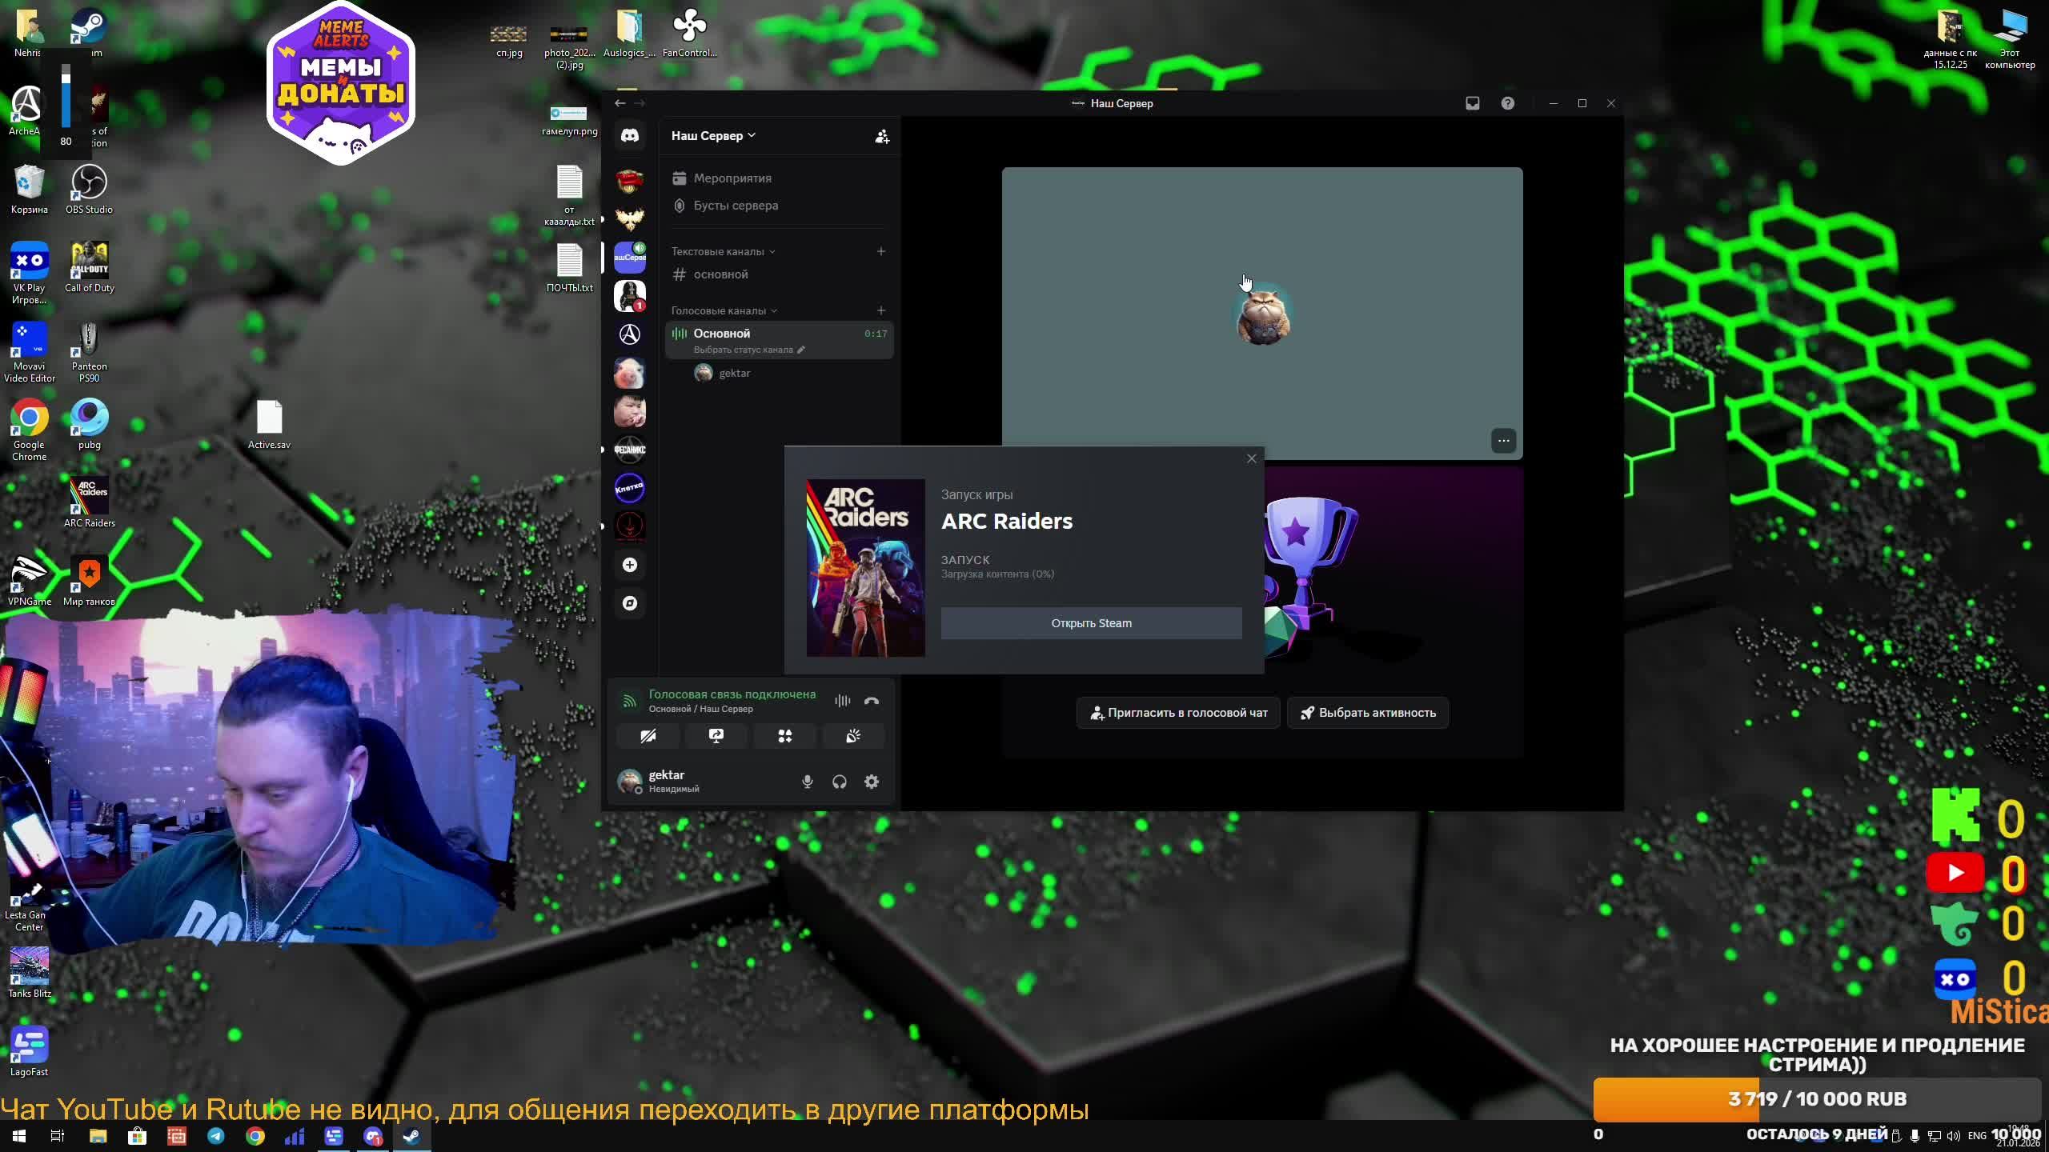Open Discord direct messages home icon
Screen dimensions: 2049x1152
[630, 136]
